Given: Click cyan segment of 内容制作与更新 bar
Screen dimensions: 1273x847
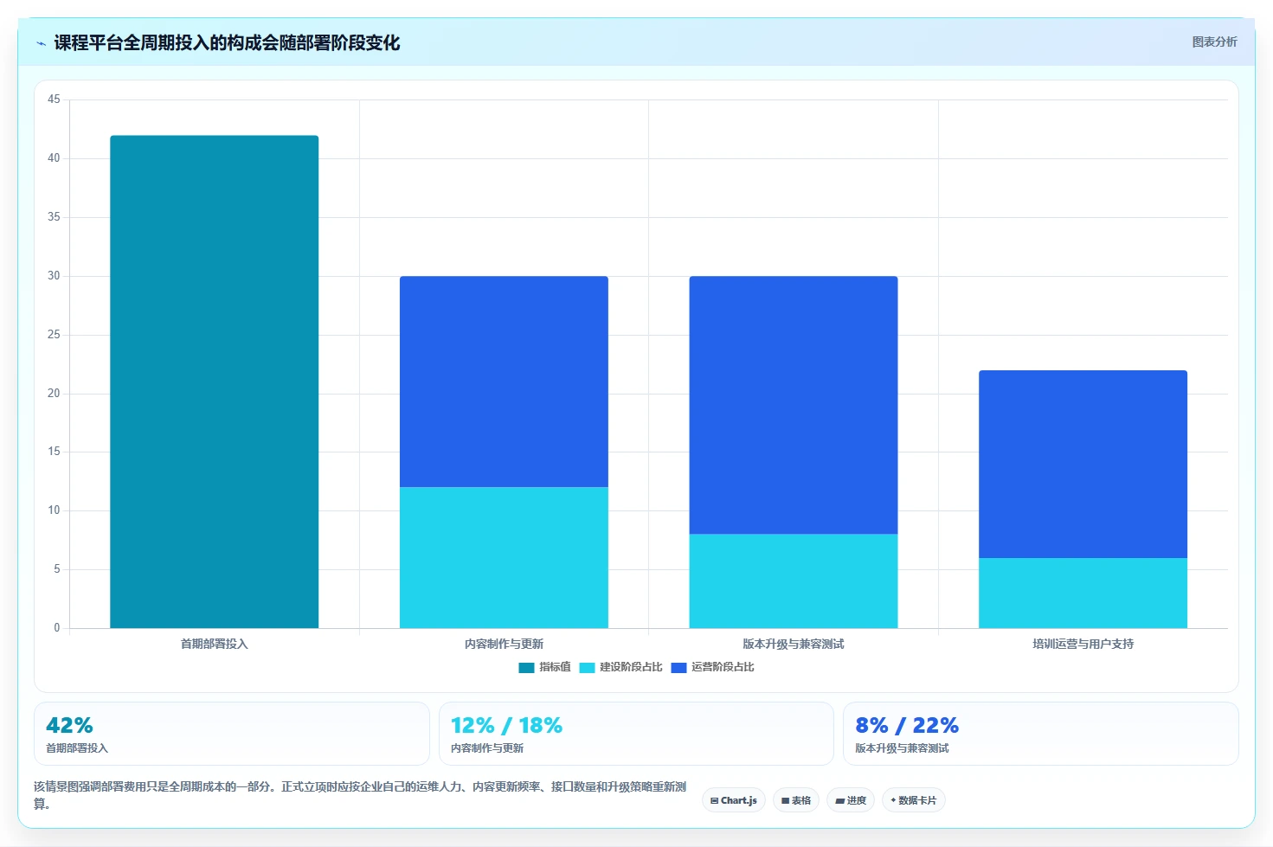Looking at the screenshot, I should coord(504,558).
